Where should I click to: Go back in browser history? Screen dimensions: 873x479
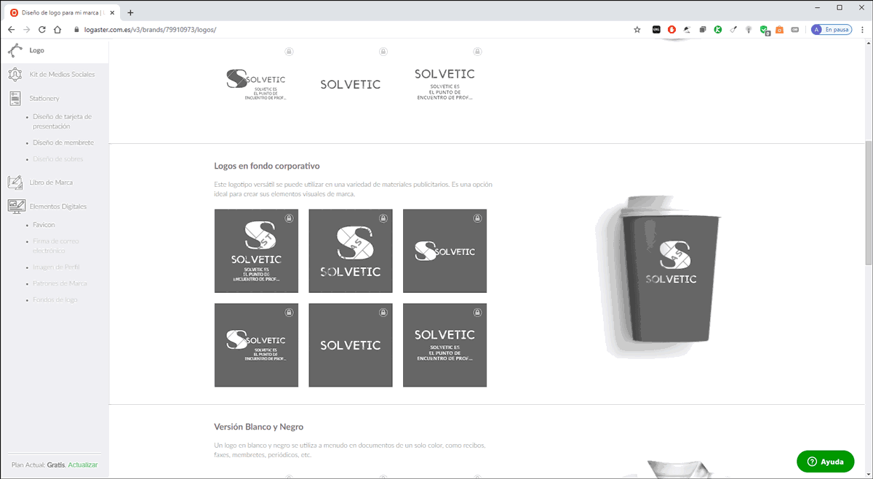point(11,30)
